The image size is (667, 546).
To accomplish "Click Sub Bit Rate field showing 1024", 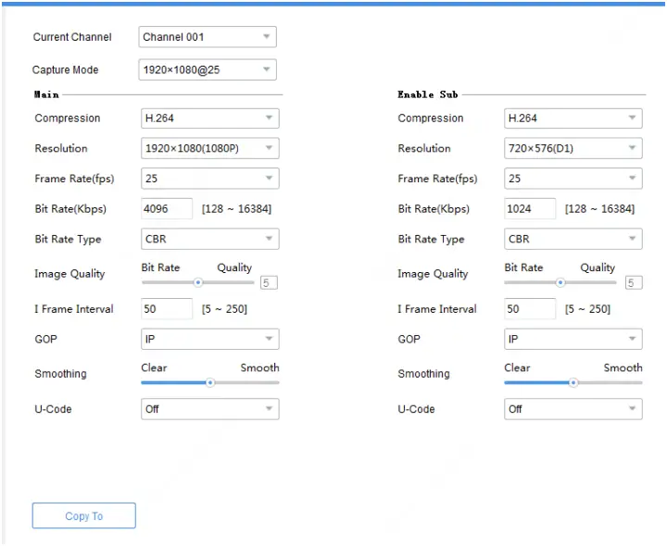I will [530, 208].
